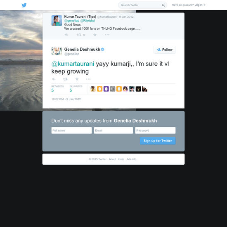
Task: Open the 10:02 PM - 9 Jan 2012 timestamp
Action: coord(66,99)
